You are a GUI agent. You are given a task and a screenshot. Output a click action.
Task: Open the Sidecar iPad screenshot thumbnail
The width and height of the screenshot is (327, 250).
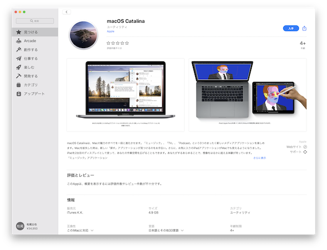[x=248, y=95]
